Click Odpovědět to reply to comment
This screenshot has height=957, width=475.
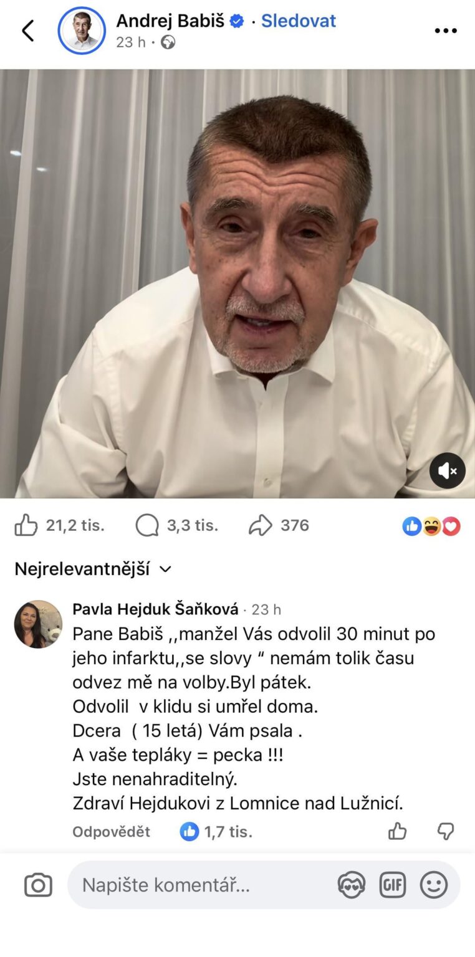coord(111,832)
